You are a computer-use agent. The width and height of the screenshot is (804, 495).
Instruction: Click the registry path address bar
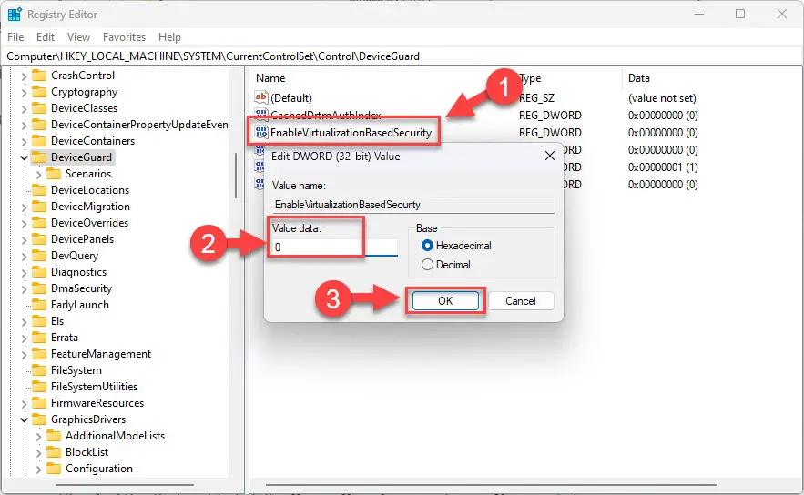click(x=402, y=56)
